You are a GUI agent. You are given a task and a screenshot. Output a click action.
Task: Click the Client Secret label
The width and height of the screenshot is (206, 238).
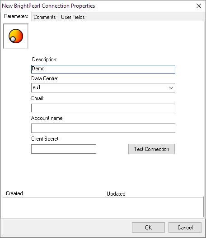coord(45,139)
